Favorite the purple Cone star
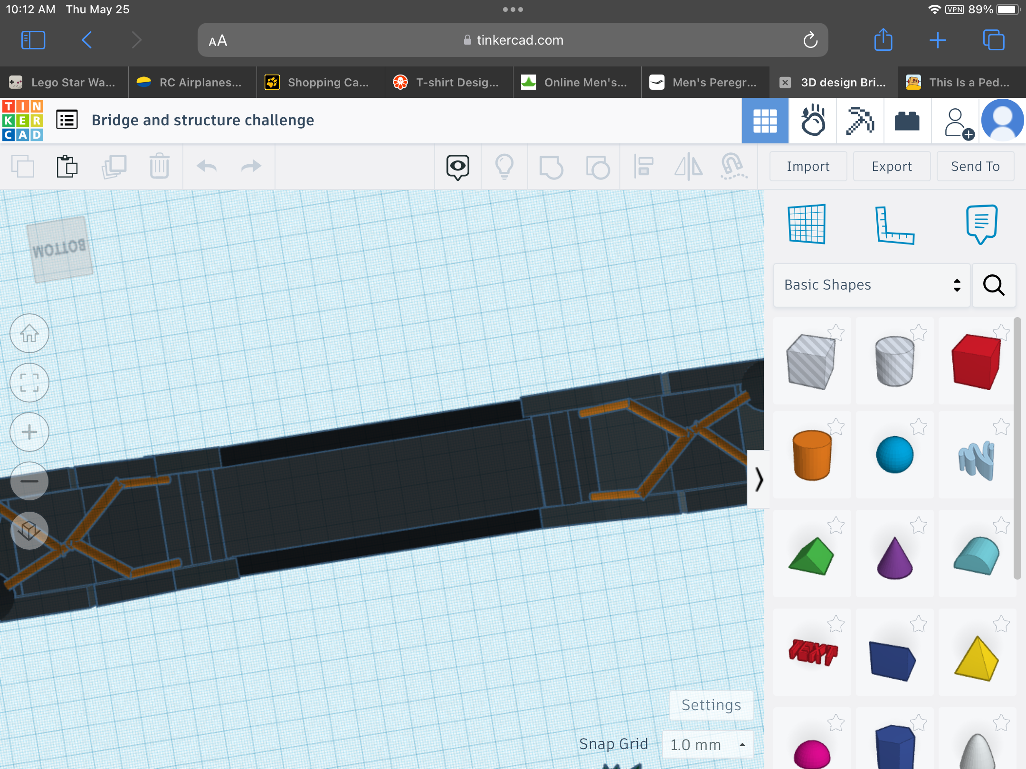This screenshot has height=769, width=1026. click(919, 525)
